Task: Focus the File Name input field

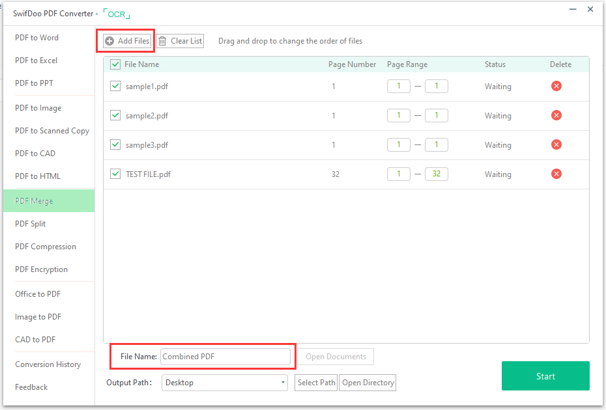Action: [225, 357]
